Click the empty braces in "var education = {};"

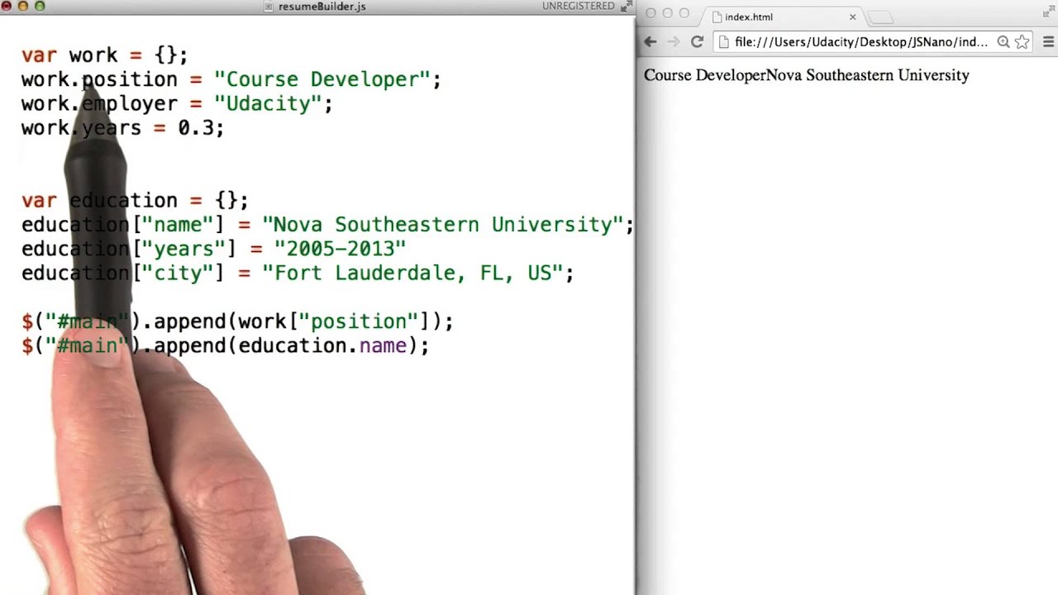[226, 201]
